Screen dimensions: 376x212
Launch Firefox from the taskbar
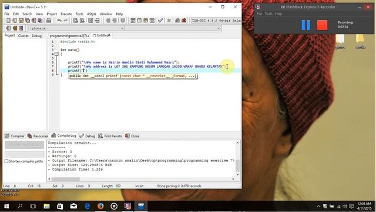click(x=100, y=206)
